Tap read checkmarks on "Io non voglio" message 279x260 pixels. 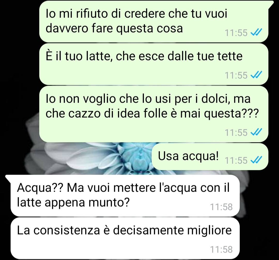point(256,132)
